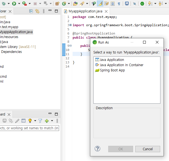The image size is (169, 161).
Task: Open the explorer View Menu dots
Action: tap(44, 11)
